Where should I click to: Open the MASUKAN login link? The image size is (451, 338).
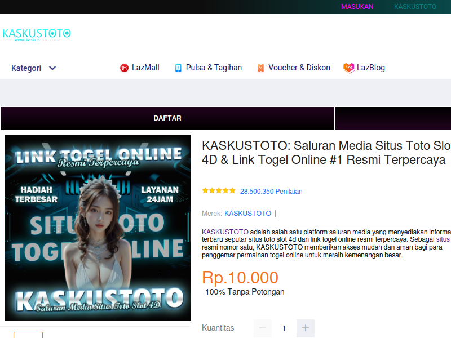pyautogui.click(x=357, y=7)
